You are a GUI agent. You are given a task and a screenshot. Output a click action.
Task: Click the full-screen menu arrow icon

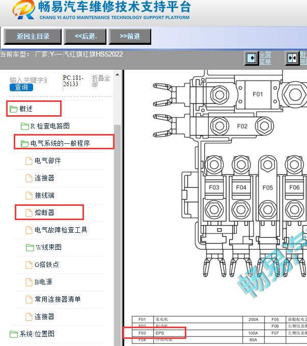252,58
